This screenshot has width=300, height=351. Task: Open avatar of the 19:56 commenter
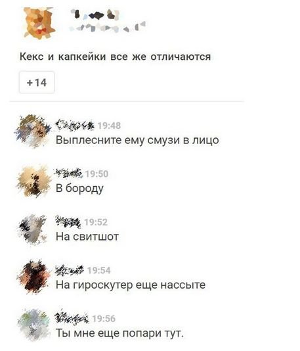tap(33, 325)
